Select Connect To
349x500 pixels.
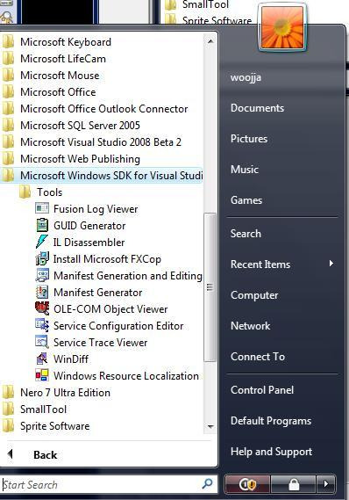[x=258, y=357]
